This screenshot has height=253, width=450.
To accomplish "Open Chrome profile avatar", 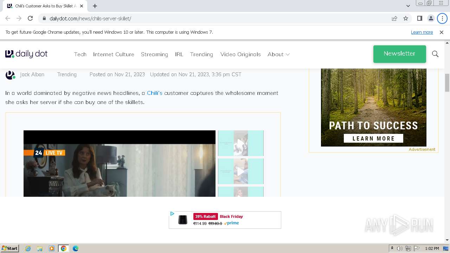I will [431, 18].
